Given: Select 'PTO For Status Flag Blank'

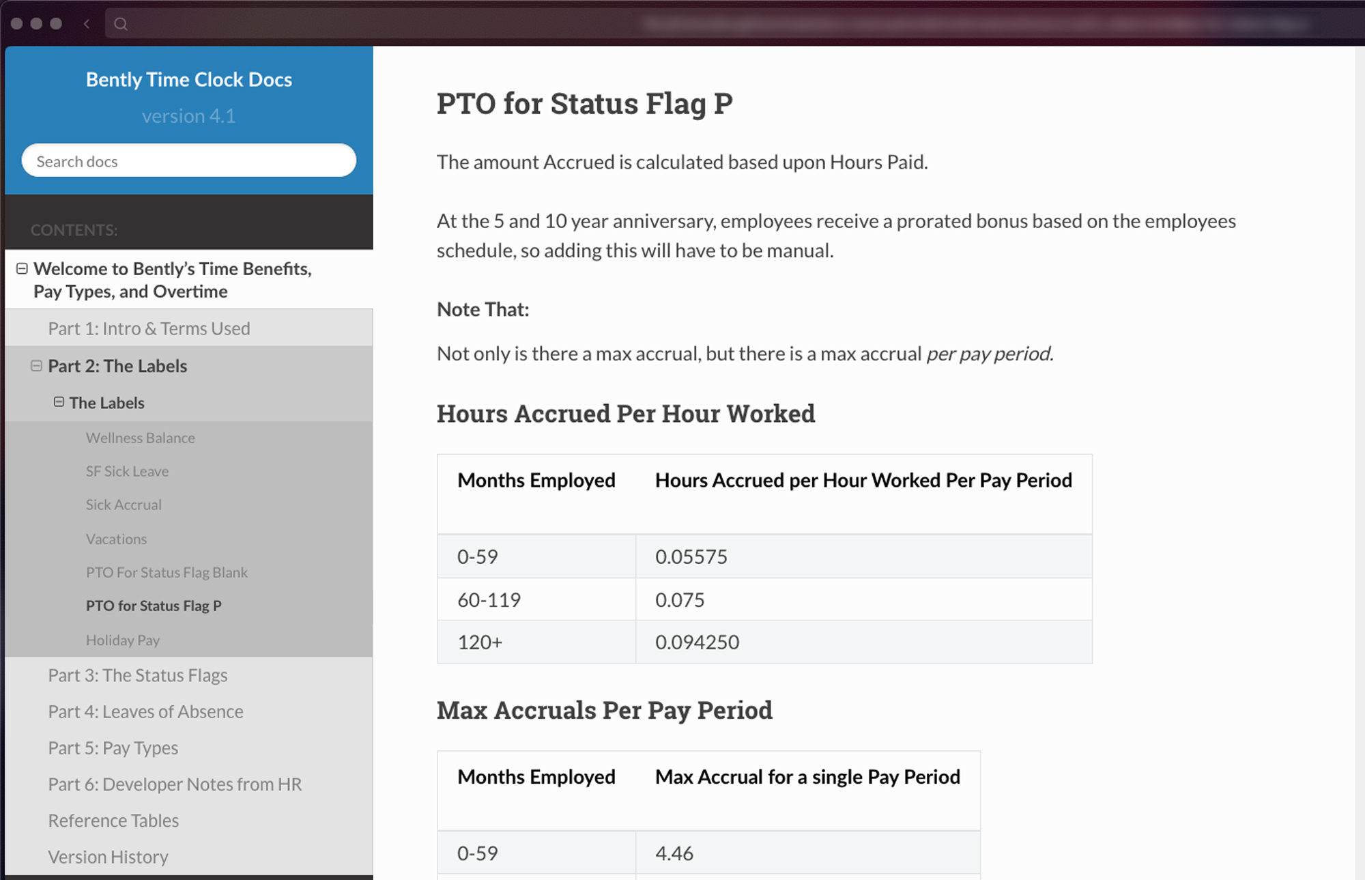Looking at the screenshot, I should pyautogui.click(x=167, y=572).
